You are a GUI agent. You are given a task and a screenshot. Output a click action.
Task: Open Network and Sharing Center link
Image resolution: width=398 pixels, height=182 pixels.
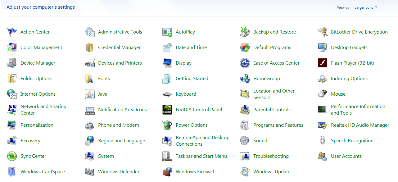point(43,110)
